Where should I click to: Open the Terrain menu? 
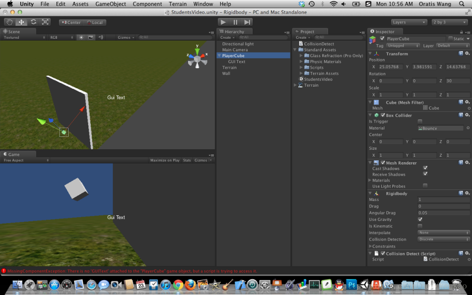177,4
